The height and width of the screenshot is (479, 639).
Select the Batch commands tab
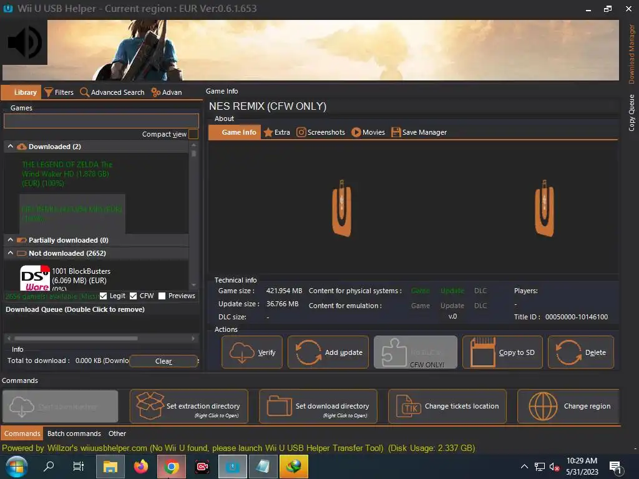click(x=74, y=433)
